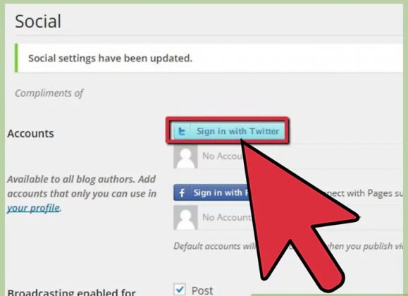Click the Accounts section label
The width and height of the screenshot is (408, 296).
(x=31, y=133)
